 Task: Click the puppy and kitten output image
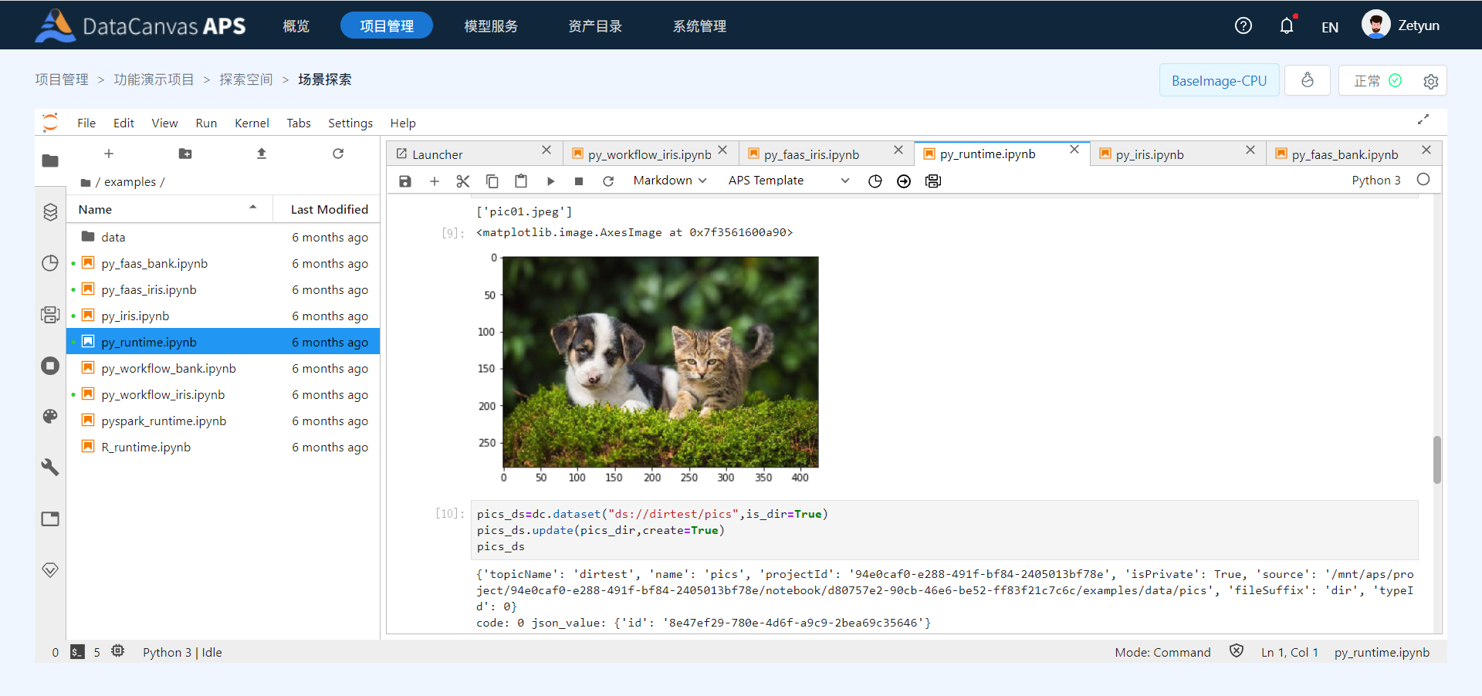tap(661, 362)
